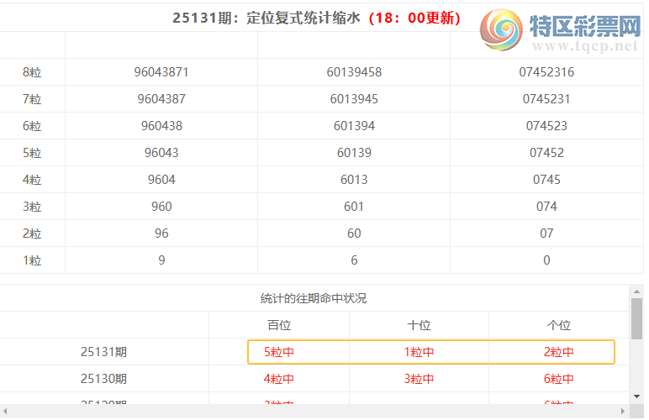This screenshot has height=420, width=649.
Task: Click the 百位 column header
Action: pyautogui.click(x=279, y=325)
